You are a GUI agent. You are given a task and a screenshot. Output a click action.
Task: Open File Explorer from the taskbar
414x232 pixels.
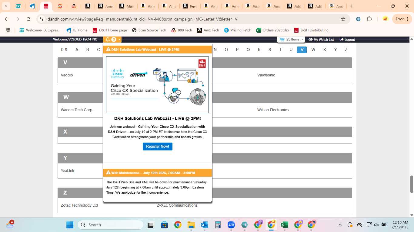tap(191, 225)
